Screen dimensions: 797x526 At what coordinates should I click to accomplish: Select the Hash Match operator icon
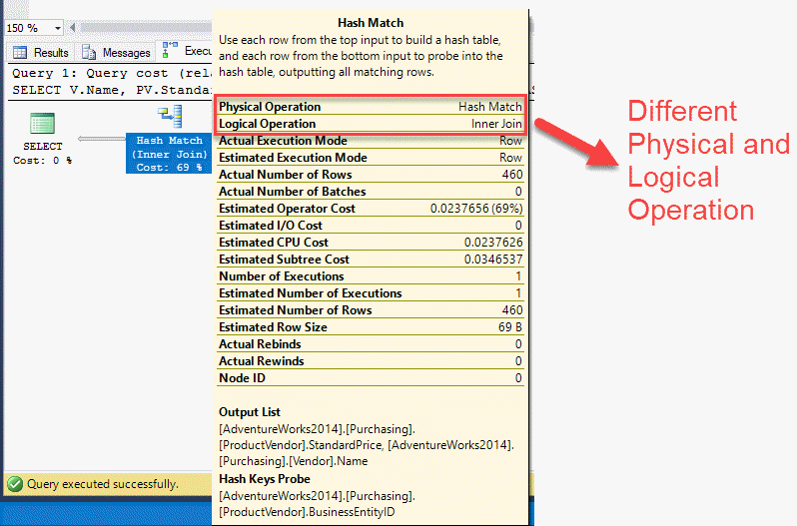click(x=169, y=118)
